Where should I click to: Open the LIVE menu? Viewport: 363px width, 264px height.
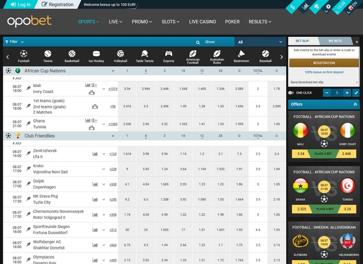pos(116,22)
